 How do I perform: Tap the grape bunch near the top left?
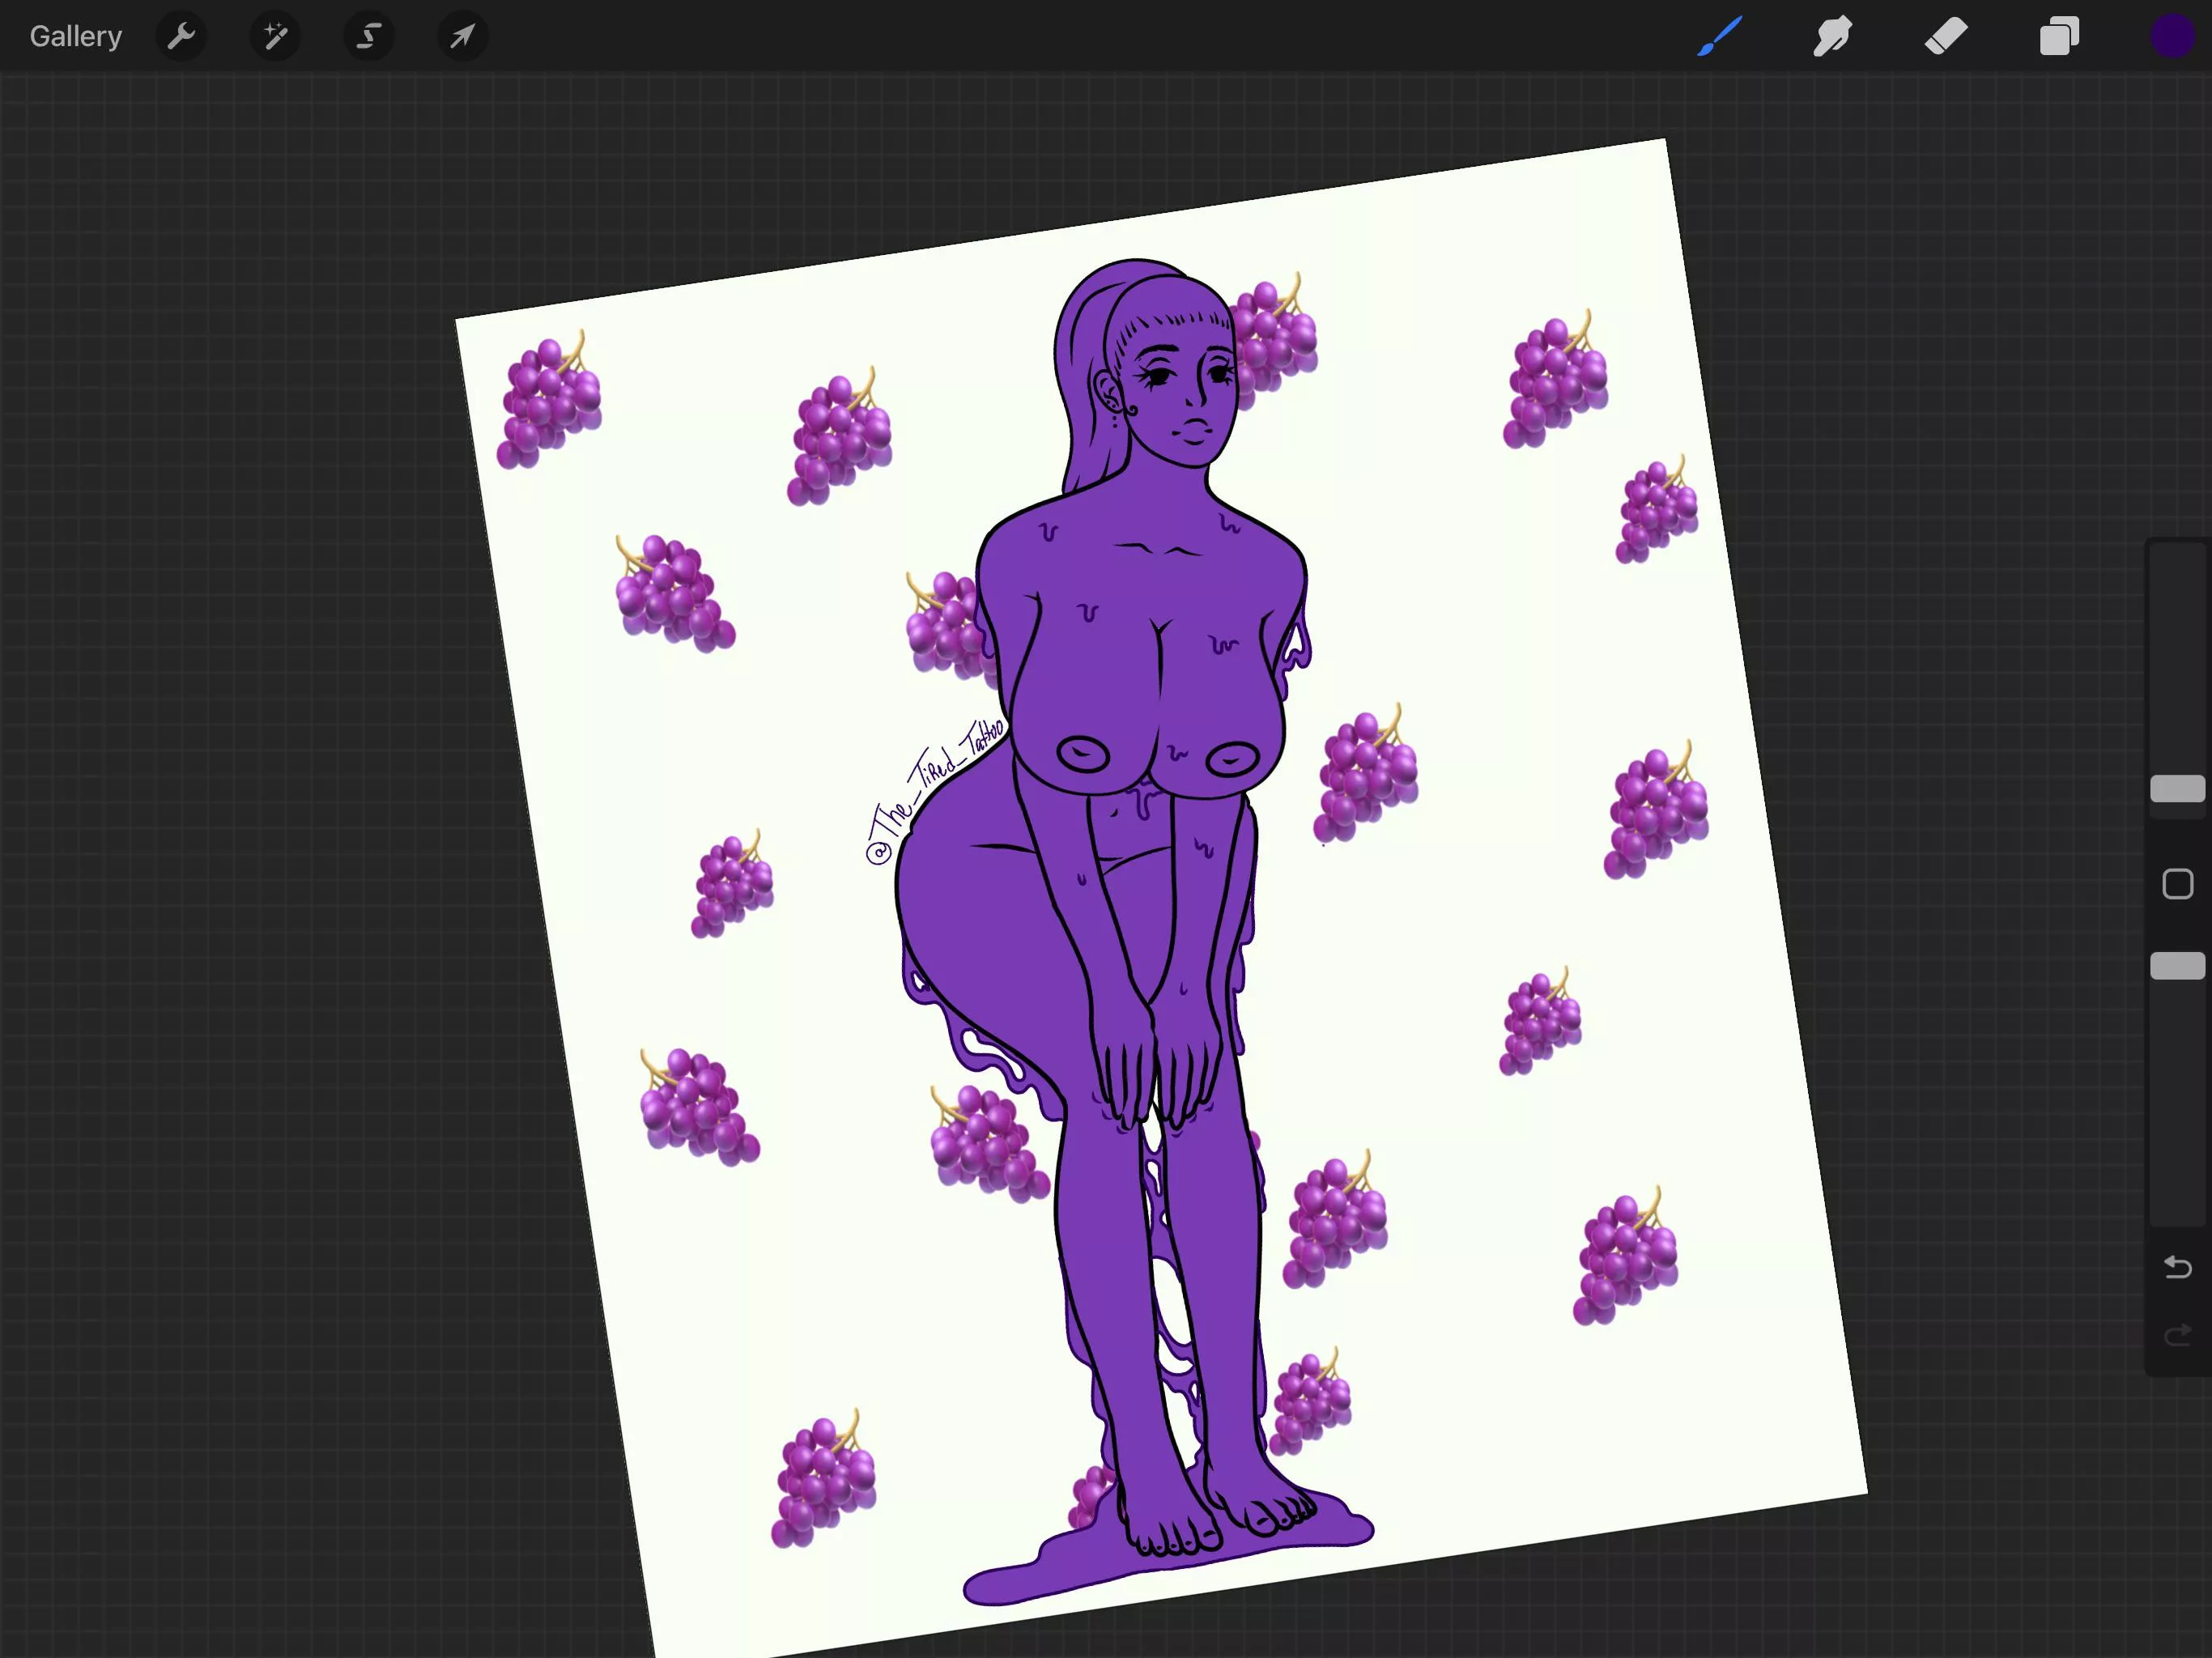(x=550, y=400)
